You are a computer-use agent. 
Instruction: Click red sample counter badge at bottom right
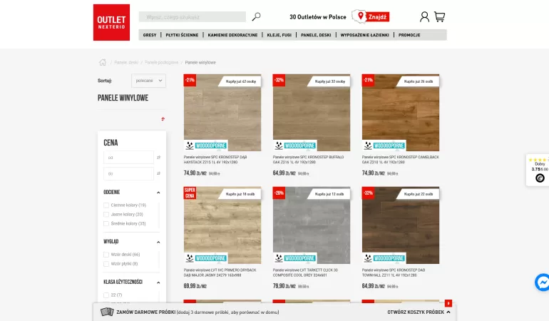[448, 303]
